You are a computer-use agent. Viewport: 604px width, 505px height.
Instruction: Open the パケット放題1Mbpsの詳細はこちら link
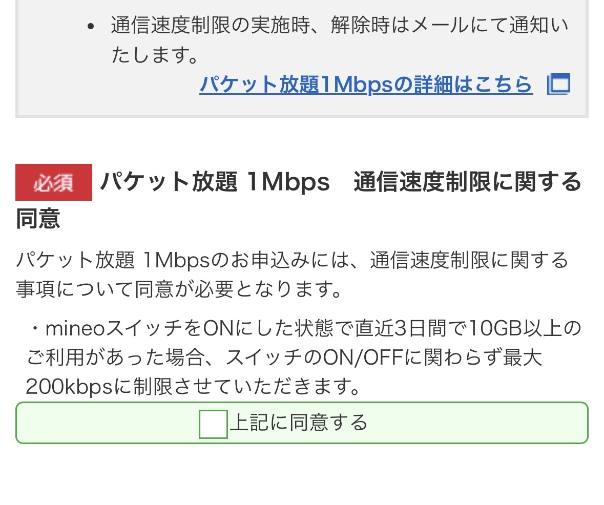(366, 84)
